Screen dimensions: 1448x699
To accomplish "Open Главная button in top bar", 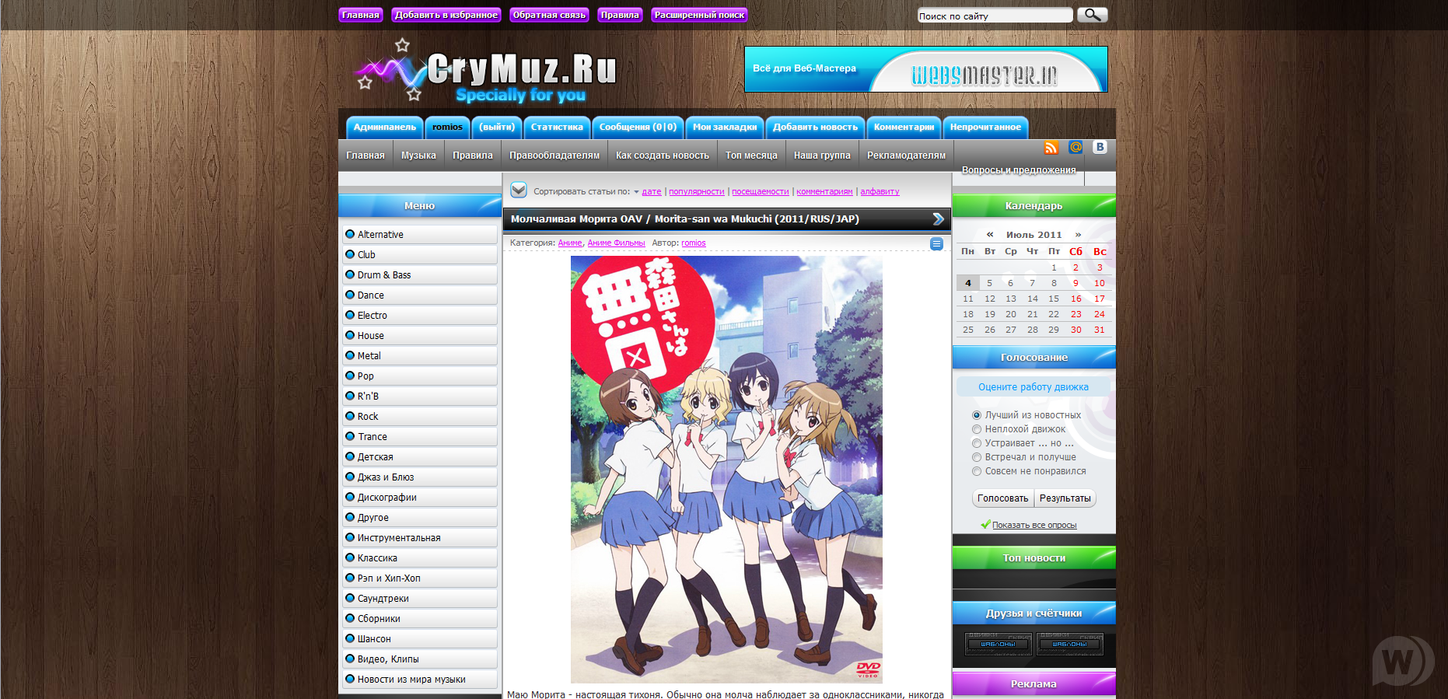I will [x=361, y=15].
